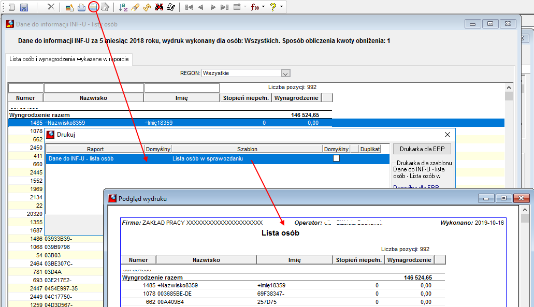
Task: Click the printer icon in toolbar
Action: click(x=81, y=7)
